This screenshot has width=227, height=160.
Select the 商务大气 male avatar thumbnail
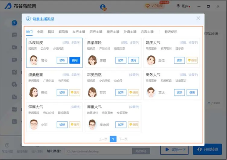151,92
